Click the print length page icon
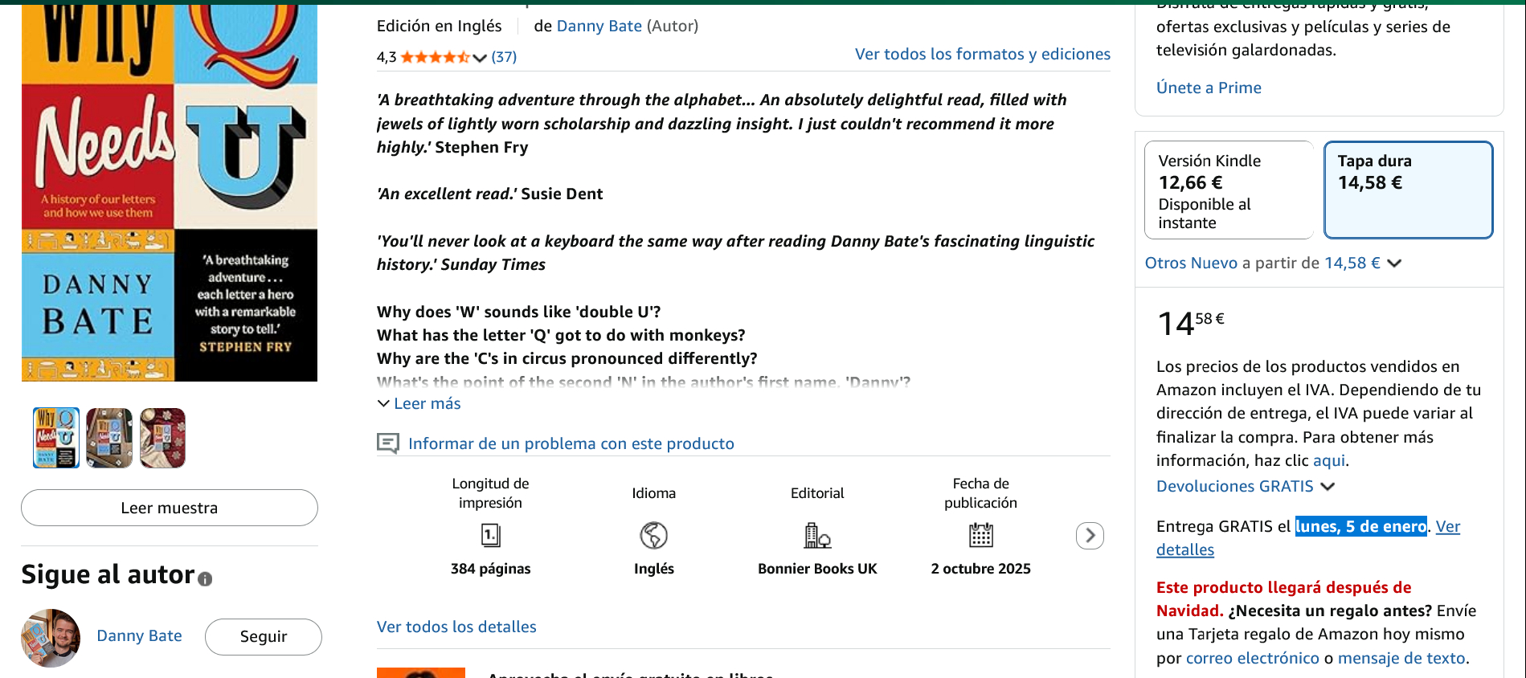The image size is (1526, 678). pyautogui.click(x=490, y=535)
